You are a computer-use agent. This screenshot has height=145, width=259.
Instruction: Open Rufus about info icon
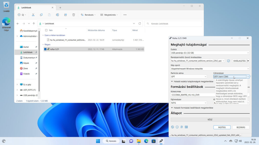tap(177, 127)
